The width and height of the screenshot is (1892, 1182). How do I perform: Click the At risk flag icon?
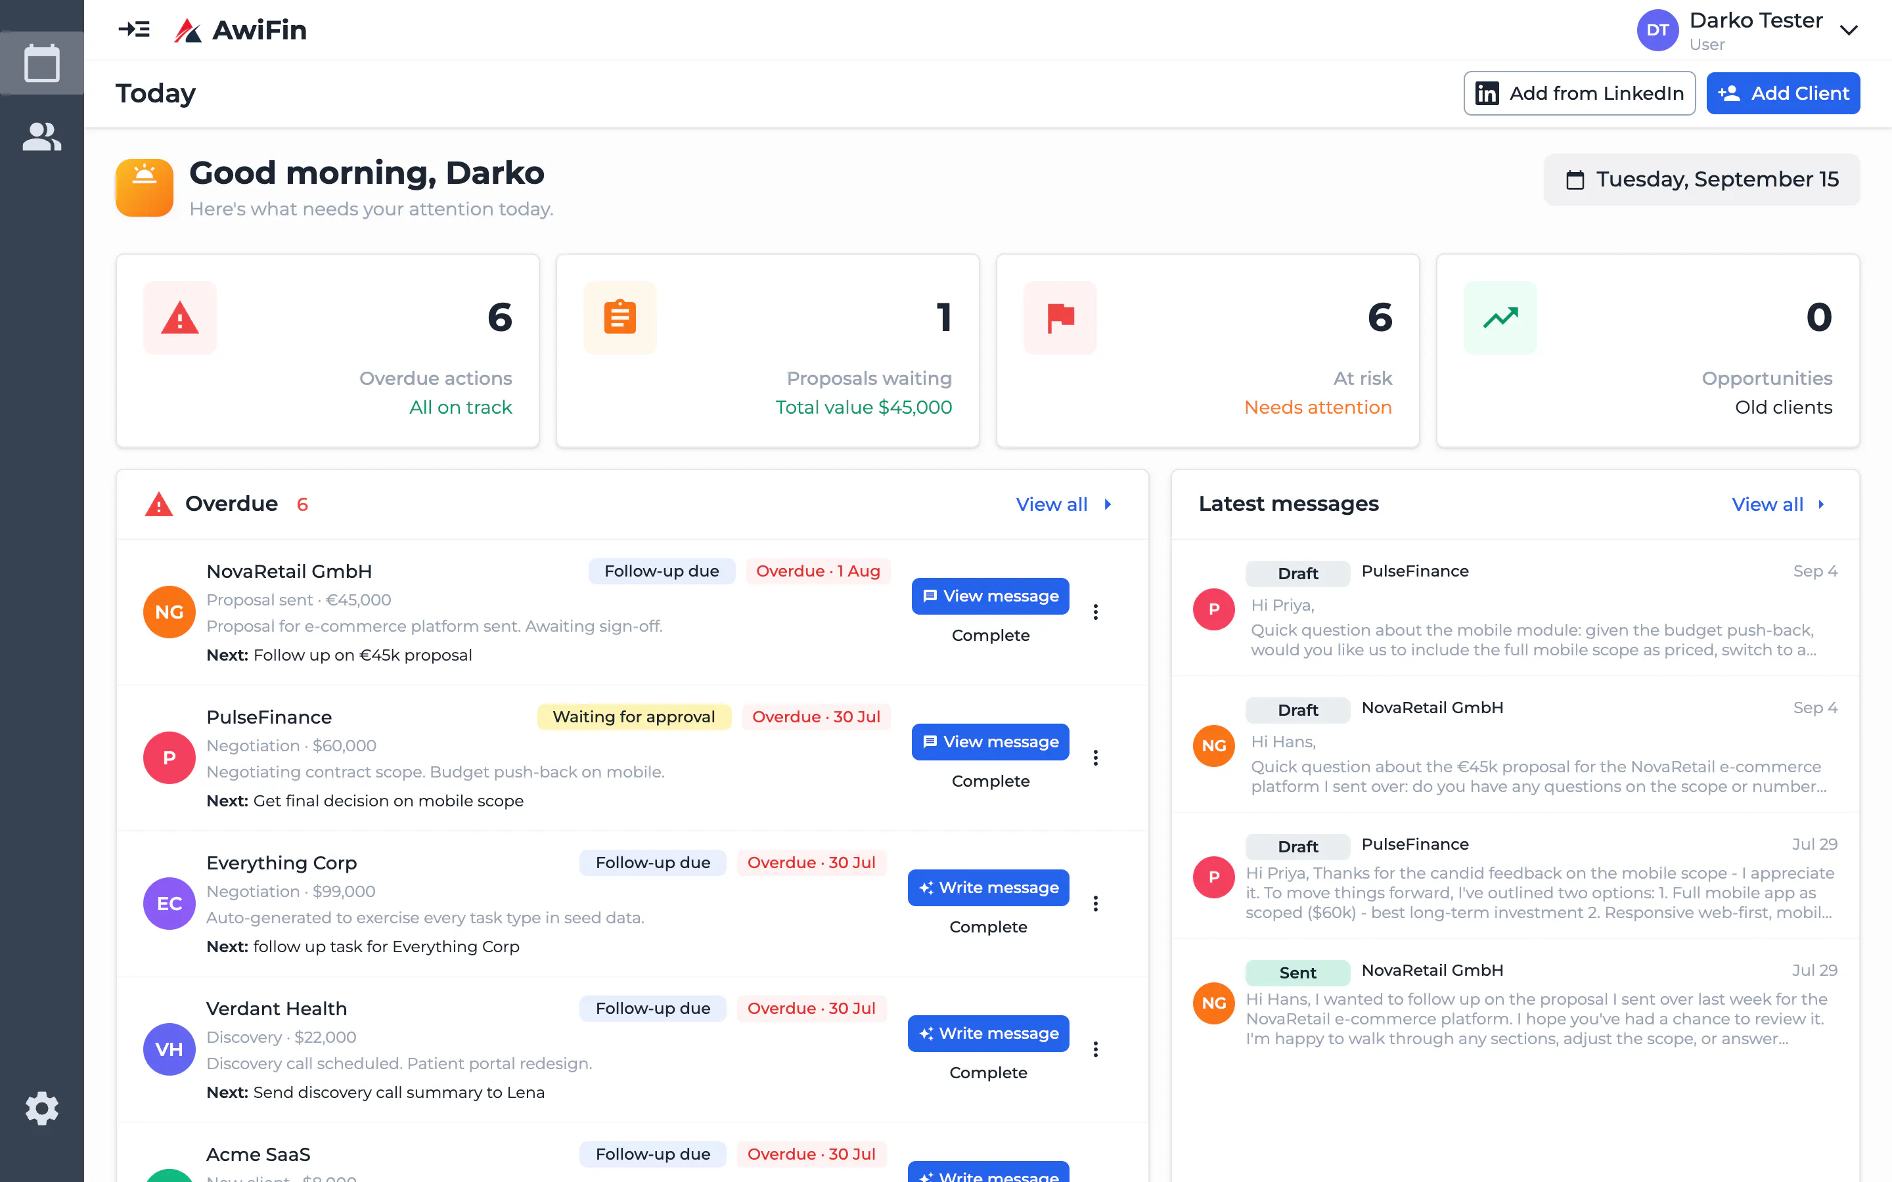(x=1060, y=317)
